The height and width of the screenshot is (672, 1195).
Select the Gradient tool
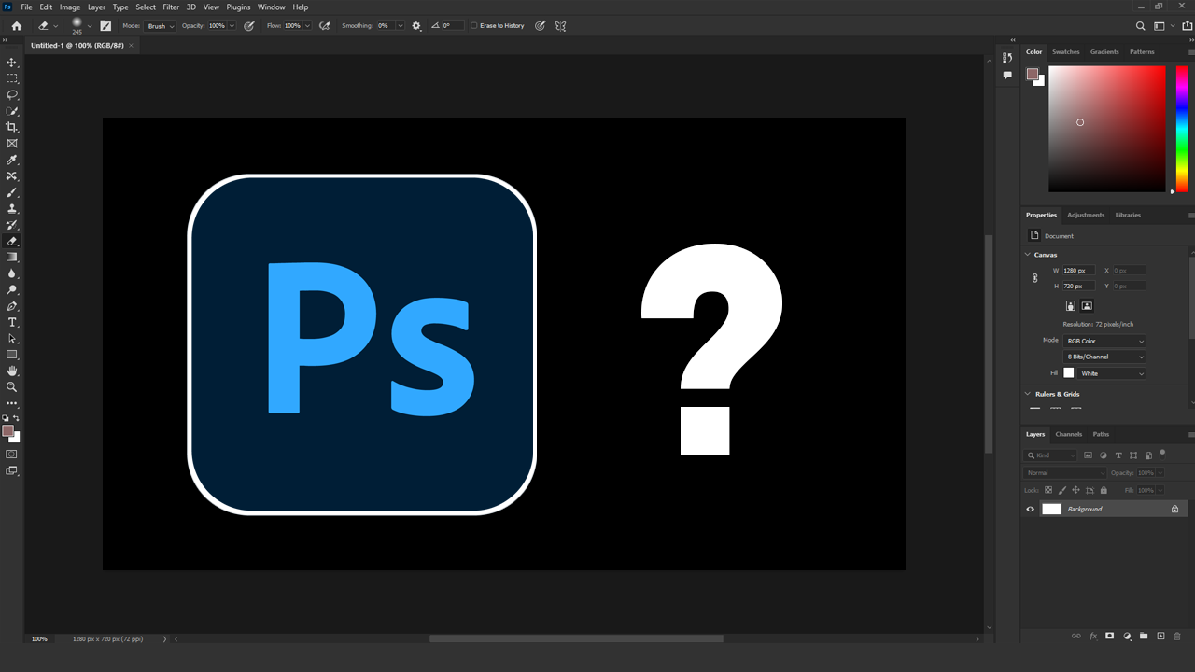click(12, 257)
